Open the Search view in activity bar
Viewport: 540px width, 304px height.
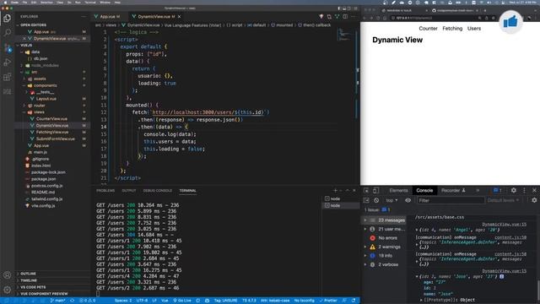pos(8,33)
